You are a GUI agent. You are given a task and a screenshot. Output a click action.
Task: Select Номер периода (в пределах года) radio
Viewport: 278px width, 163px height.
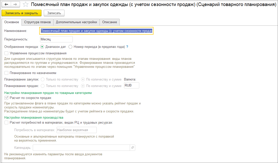pos(70,47)
